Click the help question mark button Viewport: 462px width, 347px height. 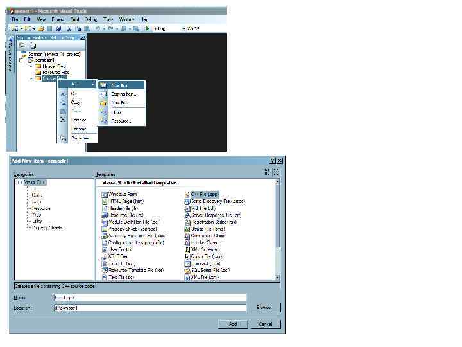point(273,161)
